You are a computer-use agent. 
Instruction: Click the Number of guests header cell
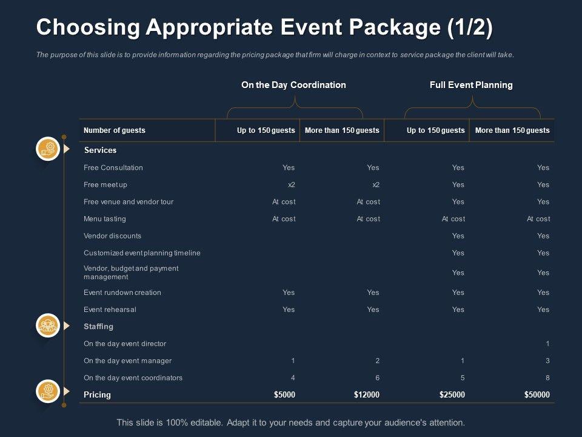pos(115,130)
